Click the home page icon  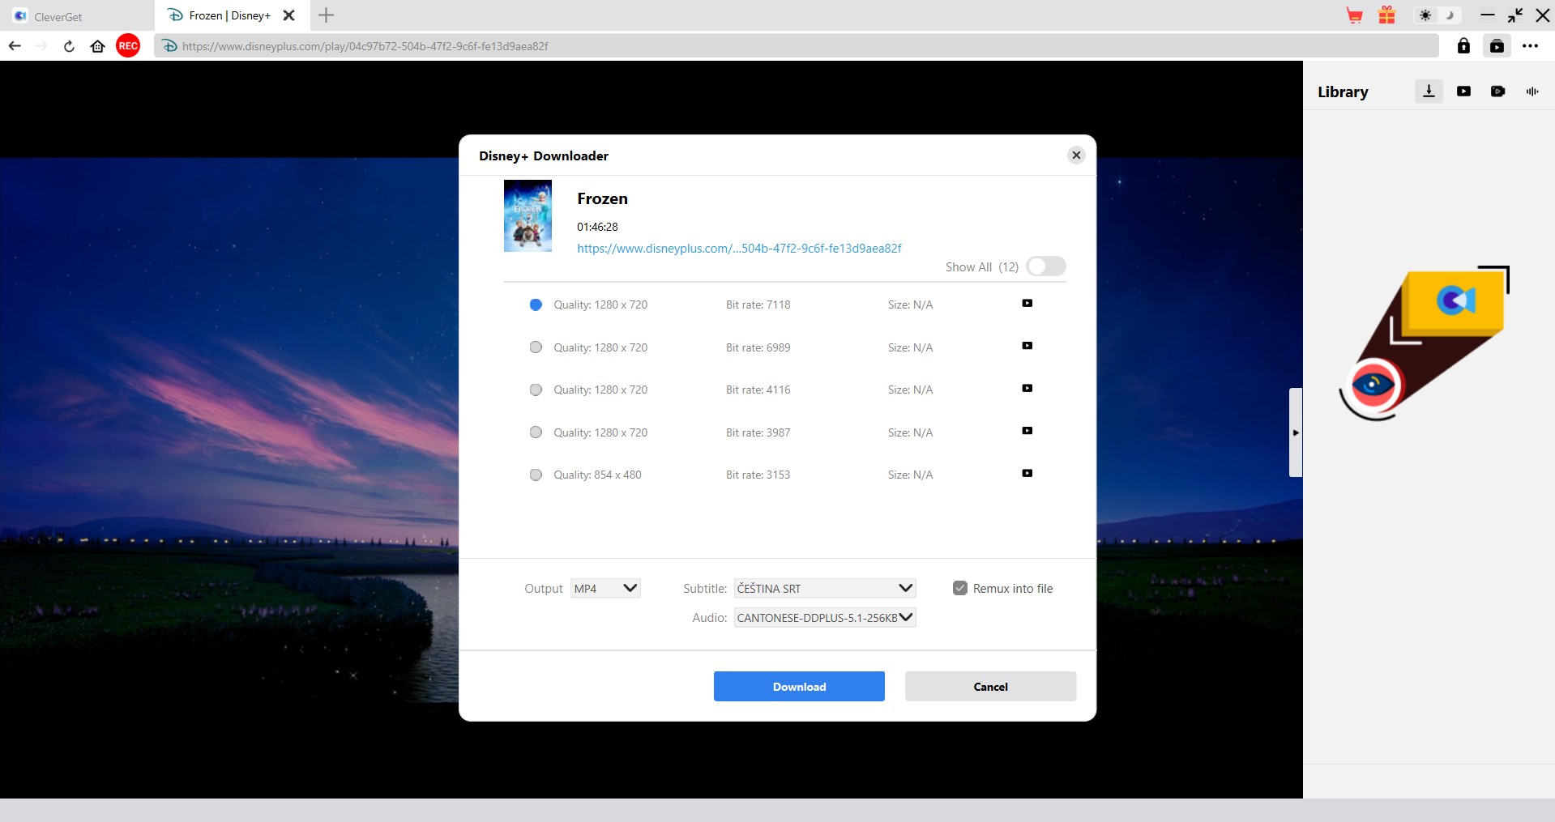tap(98, 46)
